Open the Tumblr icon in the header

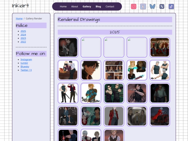tap(143, 7)
